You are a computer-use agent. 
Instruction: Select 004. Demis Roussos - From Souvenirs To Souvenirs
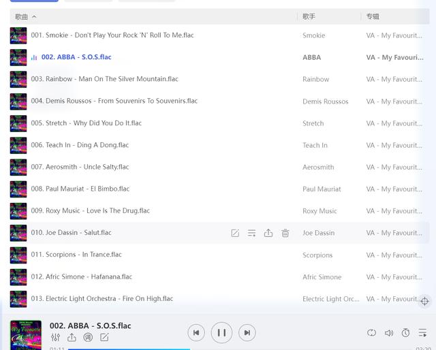(x=114, y=101)
